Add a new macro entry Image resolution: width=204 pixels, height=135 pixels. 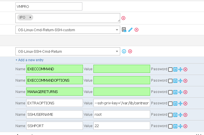[29, 60]
